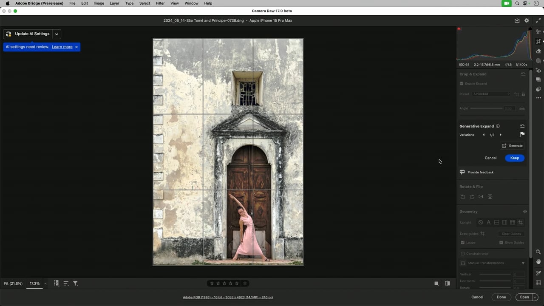
Task: Open the Snapshots panel icon
Action: pos(538,79)
